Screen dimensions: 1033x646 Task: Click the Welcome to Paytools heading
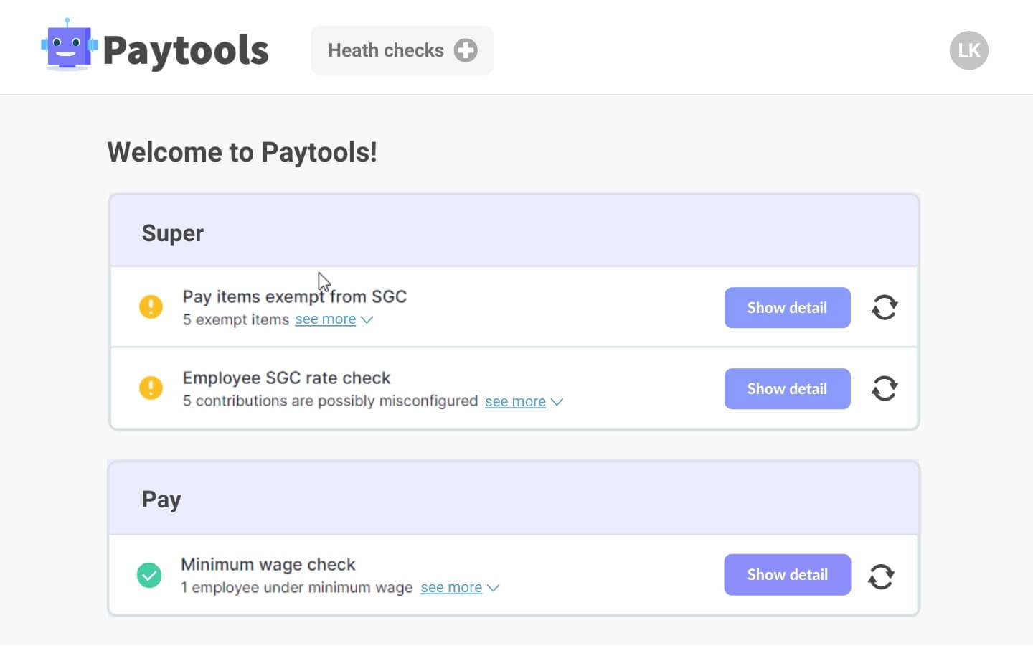tap(242, 151)
